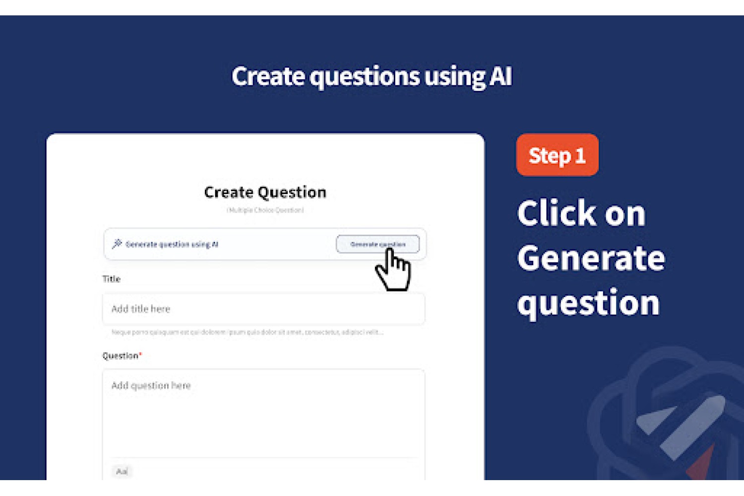Focus the Add question here textarea

tap(263, 413)
